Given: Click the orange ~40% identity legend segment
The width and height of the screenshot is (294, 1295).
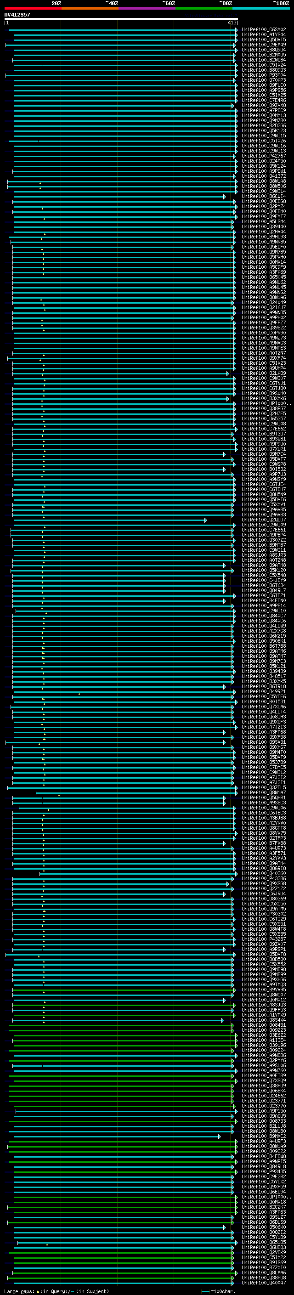Looking at the screenshot, I should (x=90, y=8).
